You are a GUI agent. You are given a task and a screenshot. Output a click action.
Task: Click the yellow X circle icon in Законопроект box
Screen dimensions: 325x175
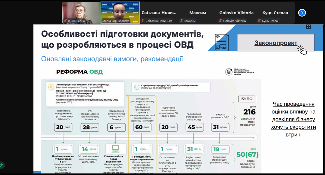51,87
